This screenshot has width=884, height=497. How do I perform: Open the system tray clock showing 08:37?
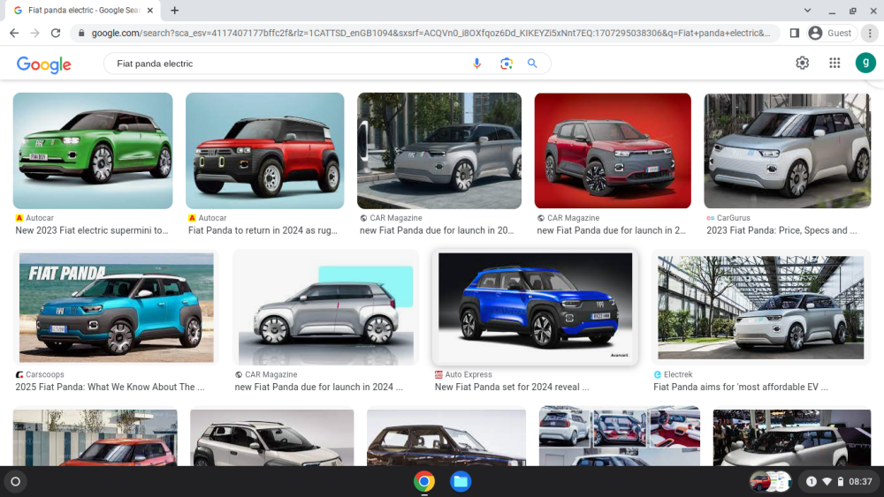[x=860, y=481]
